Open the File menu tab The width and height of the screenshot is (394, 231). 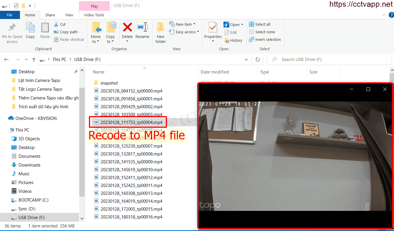tap(10, 15)
